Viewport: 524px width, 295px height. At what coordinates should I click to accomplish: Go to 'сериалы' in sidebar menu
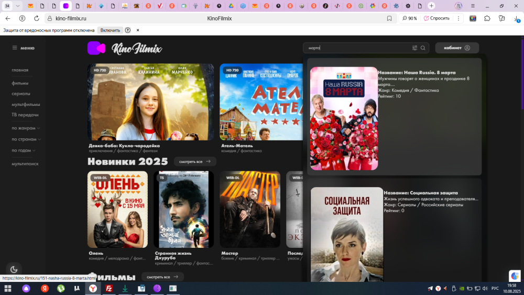[x=21, y=94]
